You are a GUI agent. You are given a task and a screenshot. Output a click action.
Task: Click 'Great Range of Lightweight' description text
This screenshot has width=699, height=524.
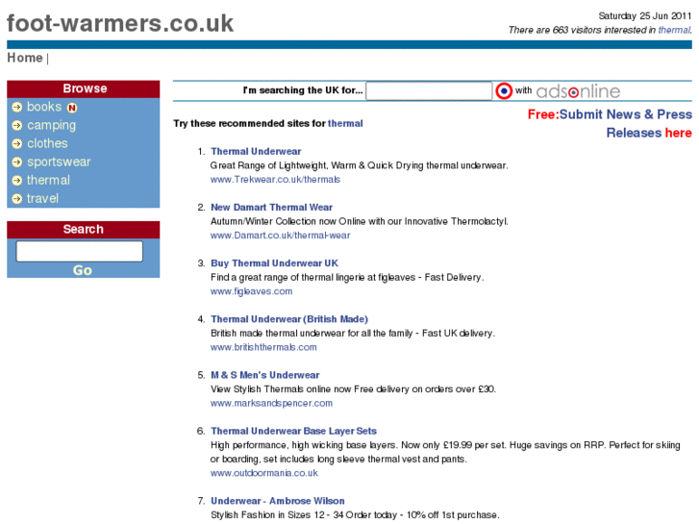pyautogui.click(x=359, y=165)
